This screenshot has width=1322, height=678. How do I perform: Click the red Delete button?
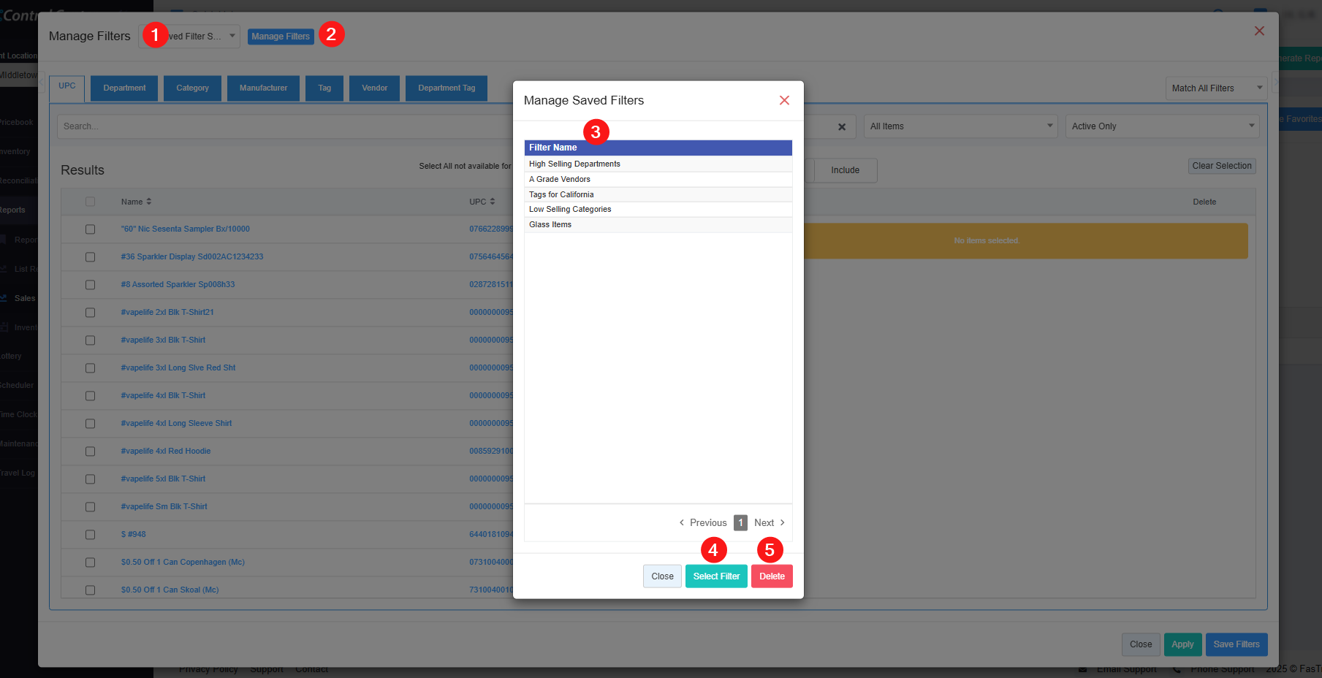pos(772,576)
